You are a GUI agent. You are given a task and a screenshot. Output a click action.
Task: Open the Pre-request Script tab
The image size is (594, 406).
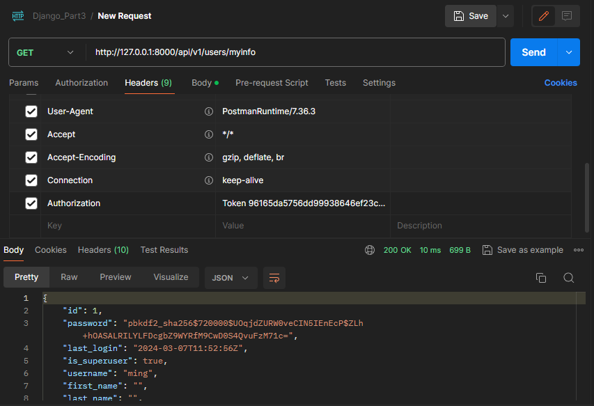(x=272, y=83)
